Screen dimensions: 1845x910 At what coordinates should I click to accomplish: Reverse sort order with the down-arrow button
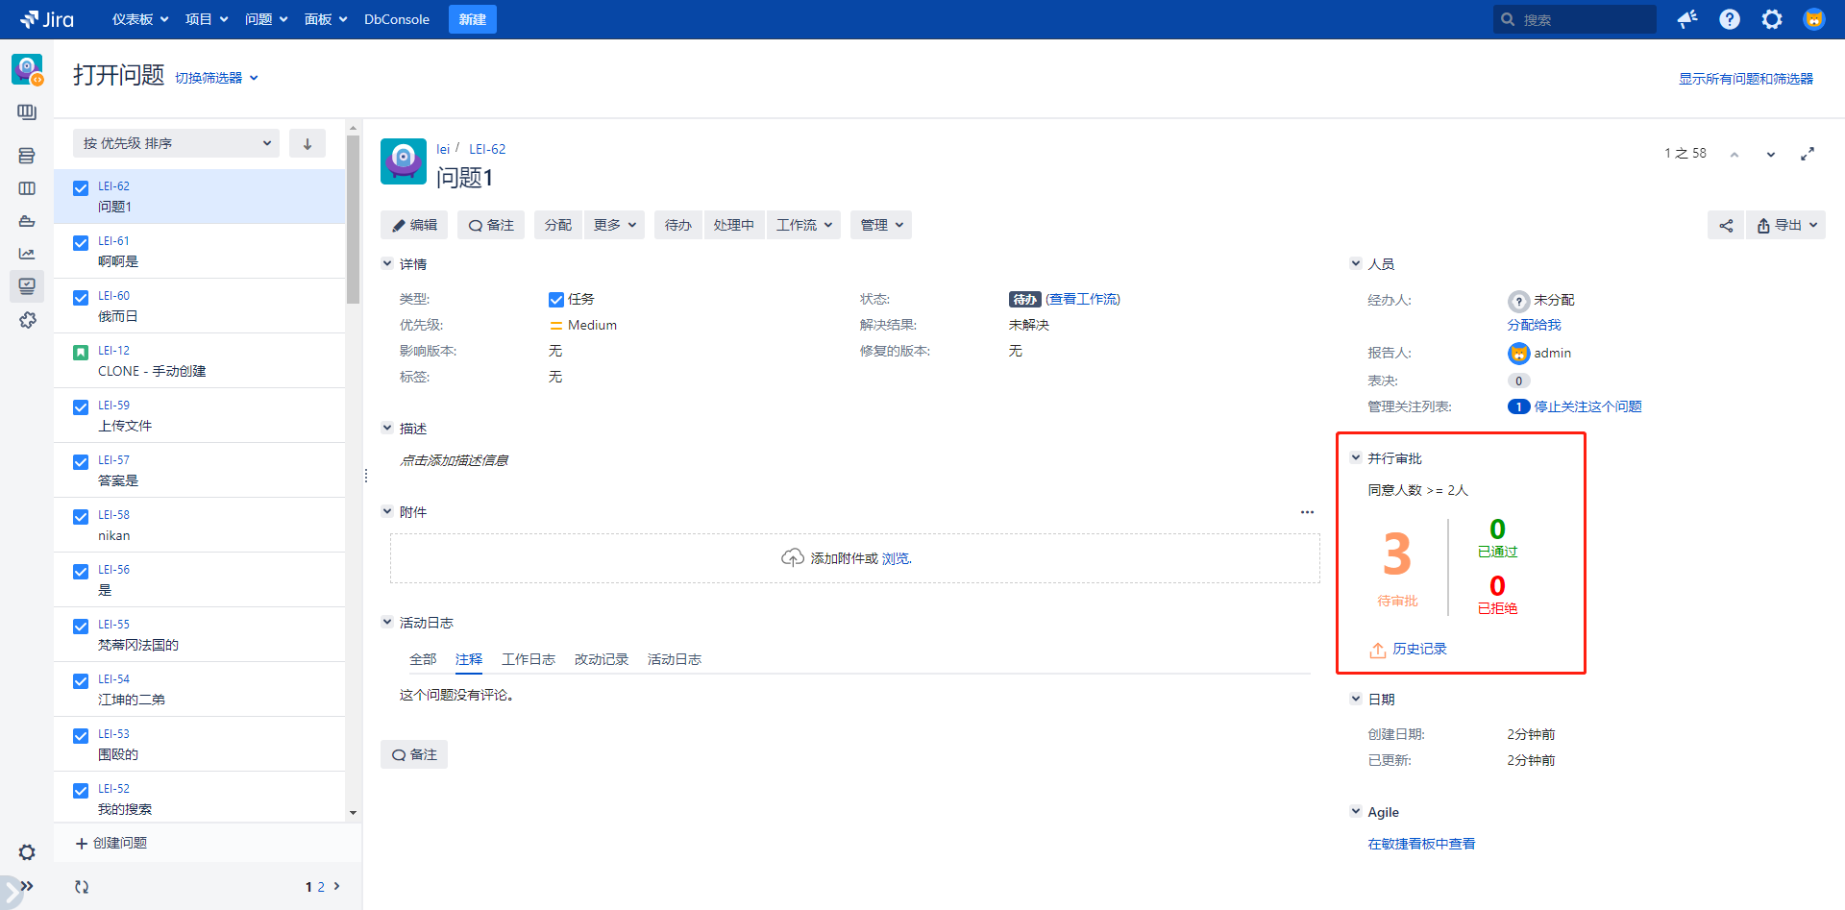tap(307, 144)
